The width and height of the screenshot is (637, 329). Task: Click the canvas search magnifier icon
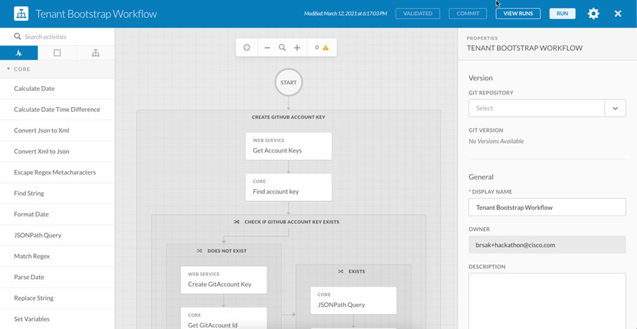click(282, 47)
